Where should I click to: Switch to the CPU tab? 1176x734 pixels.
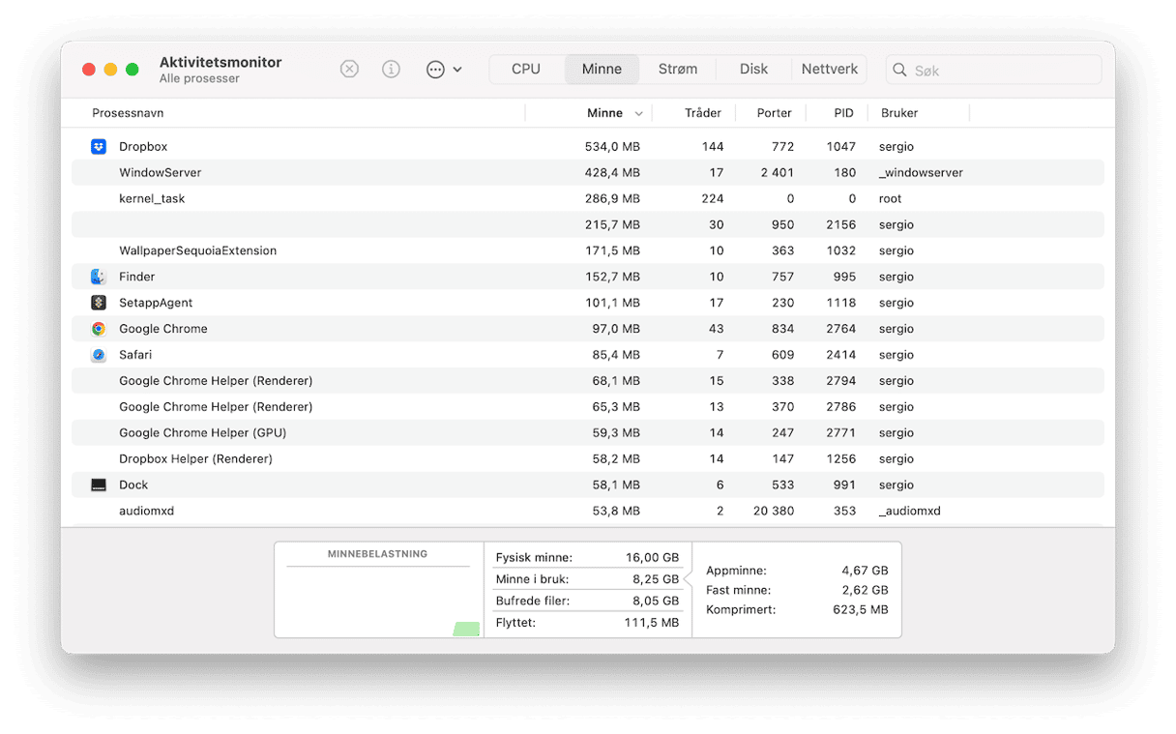[526, 70]
